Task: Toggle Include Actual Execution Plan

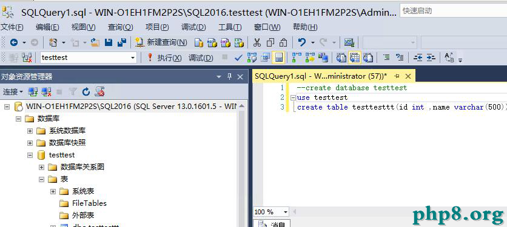Action: 297,58
